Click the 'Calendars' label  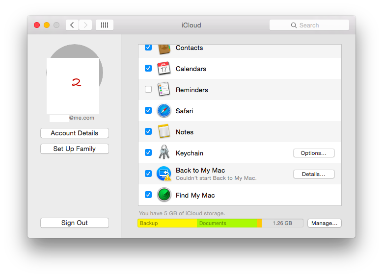[191, 69]
